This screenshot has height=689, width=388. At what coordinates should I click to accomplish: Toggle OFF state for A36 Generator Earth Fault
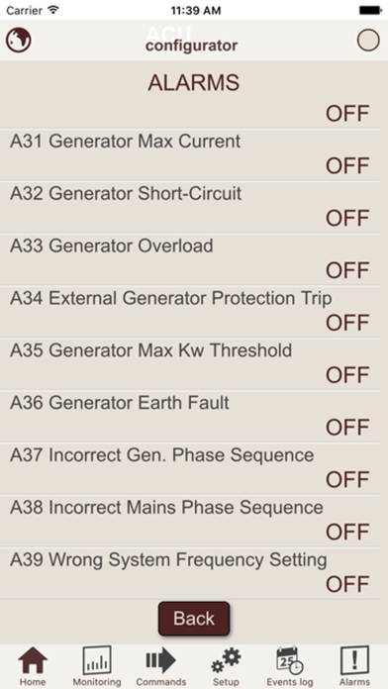[x=347, y=428]
